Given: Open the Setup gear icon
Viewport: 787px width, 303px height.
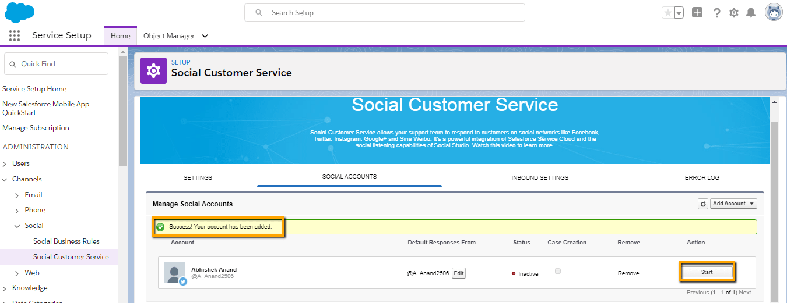Looking at the screenshot, I should click(734, 13).
